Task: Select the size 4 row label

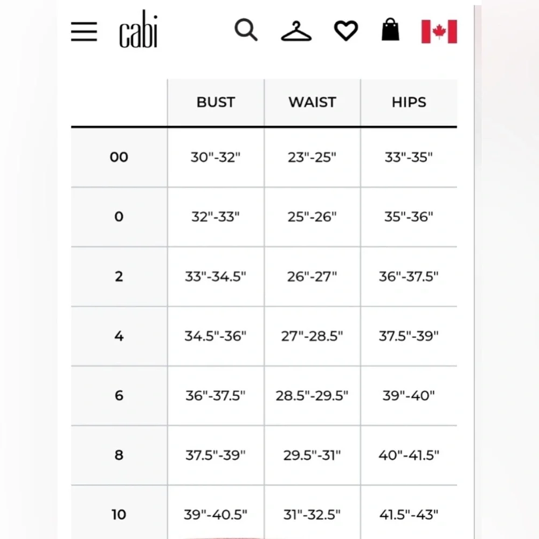Action: (119, 336)
